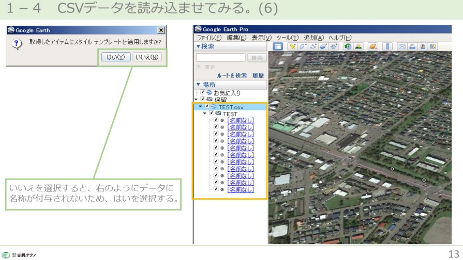Collapse the 検索 panel section
463x260 pixels.
pos(198,47)
